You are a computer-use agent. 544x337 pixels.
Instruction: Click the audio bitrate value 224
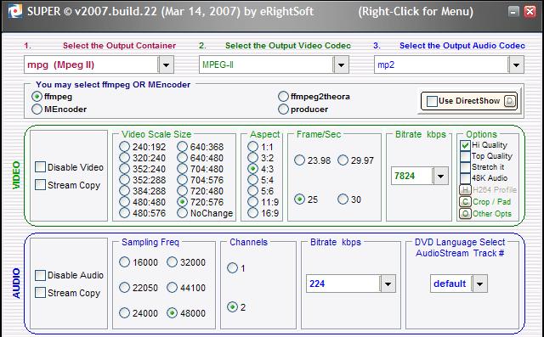pyautogui.click(x=317, y=284)
